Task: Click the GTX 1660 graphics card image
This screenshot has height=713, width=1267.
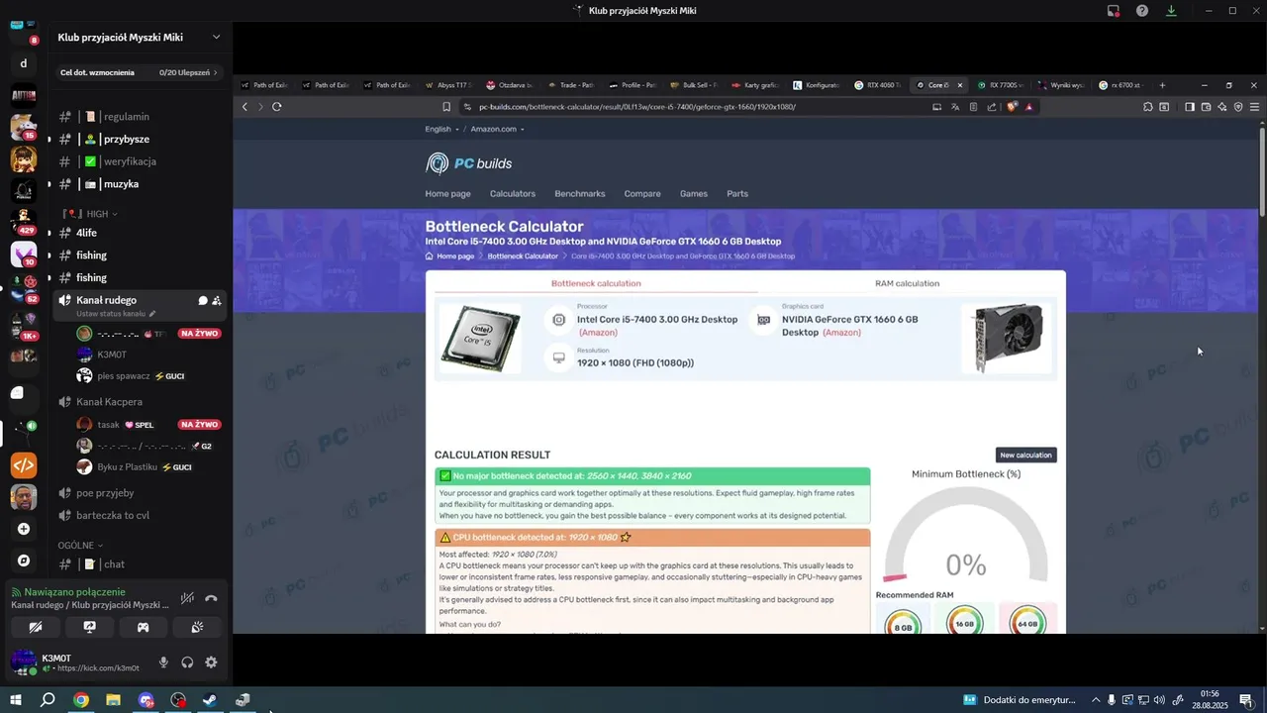Action: [x=1009, y=338]
